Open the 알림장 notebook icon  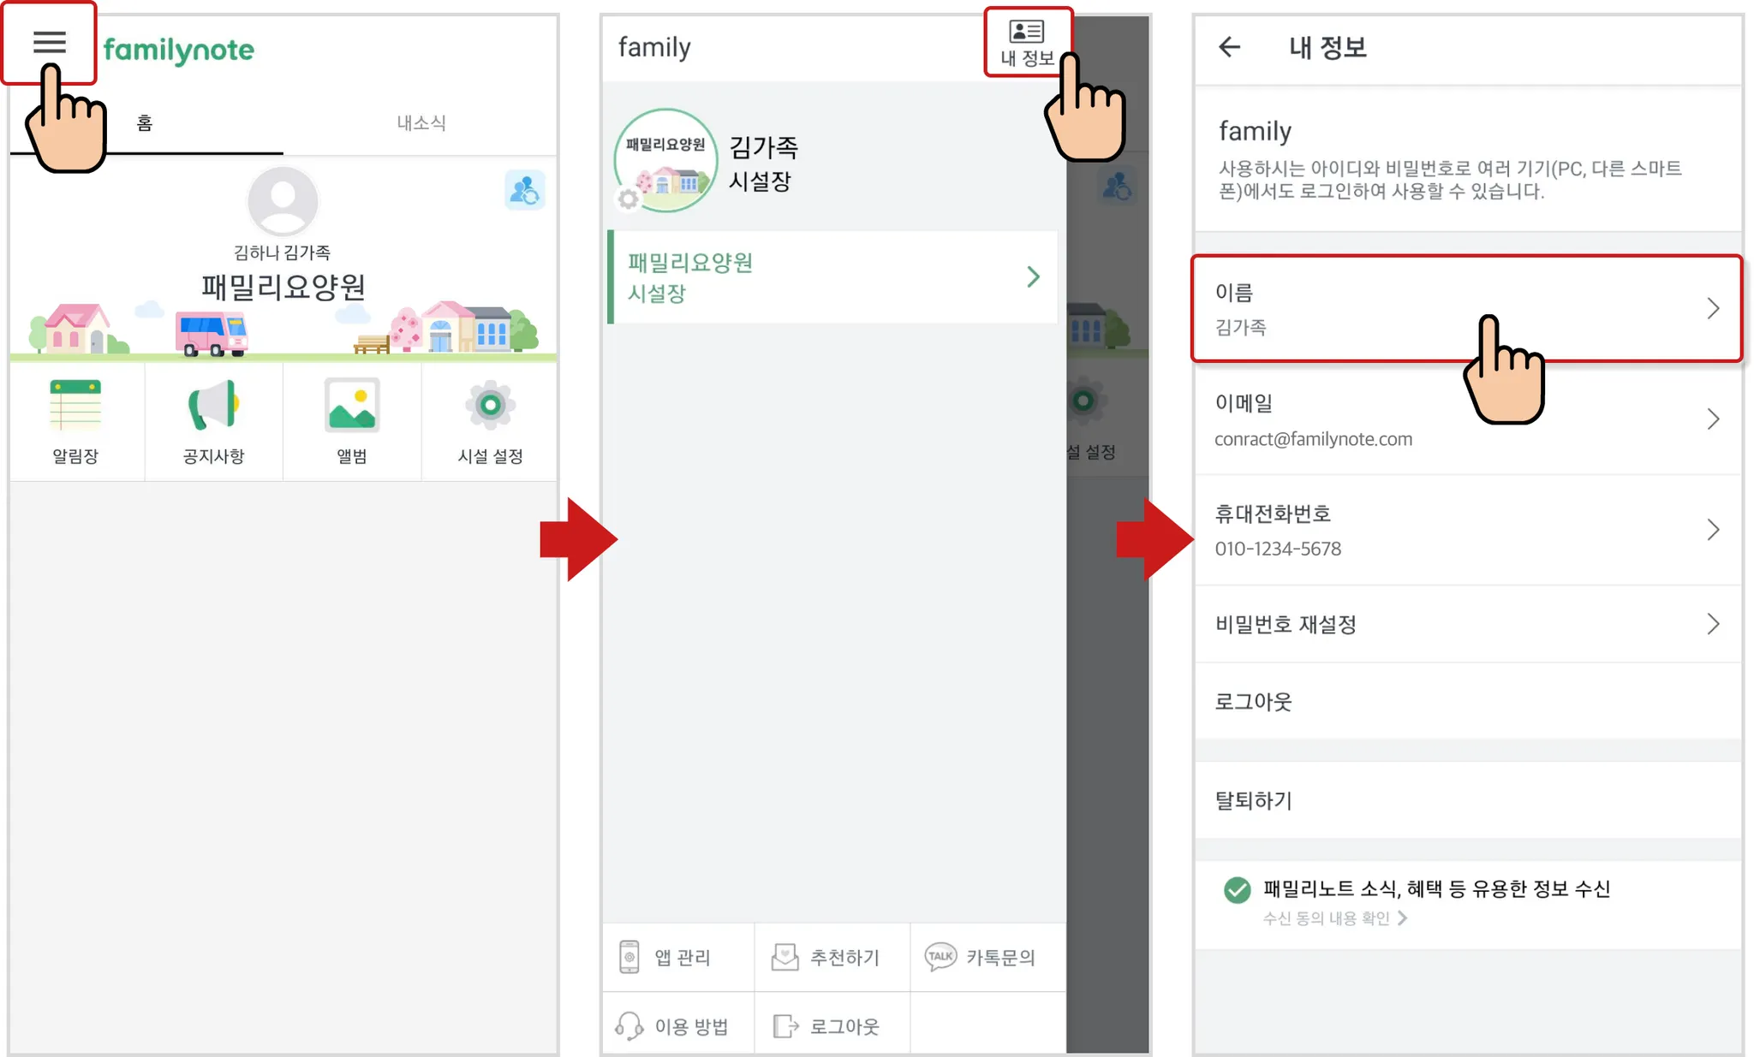point(75,405)
